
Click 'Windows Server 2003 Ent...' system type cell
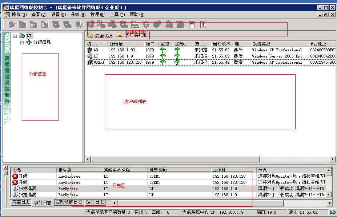point(280,56)
